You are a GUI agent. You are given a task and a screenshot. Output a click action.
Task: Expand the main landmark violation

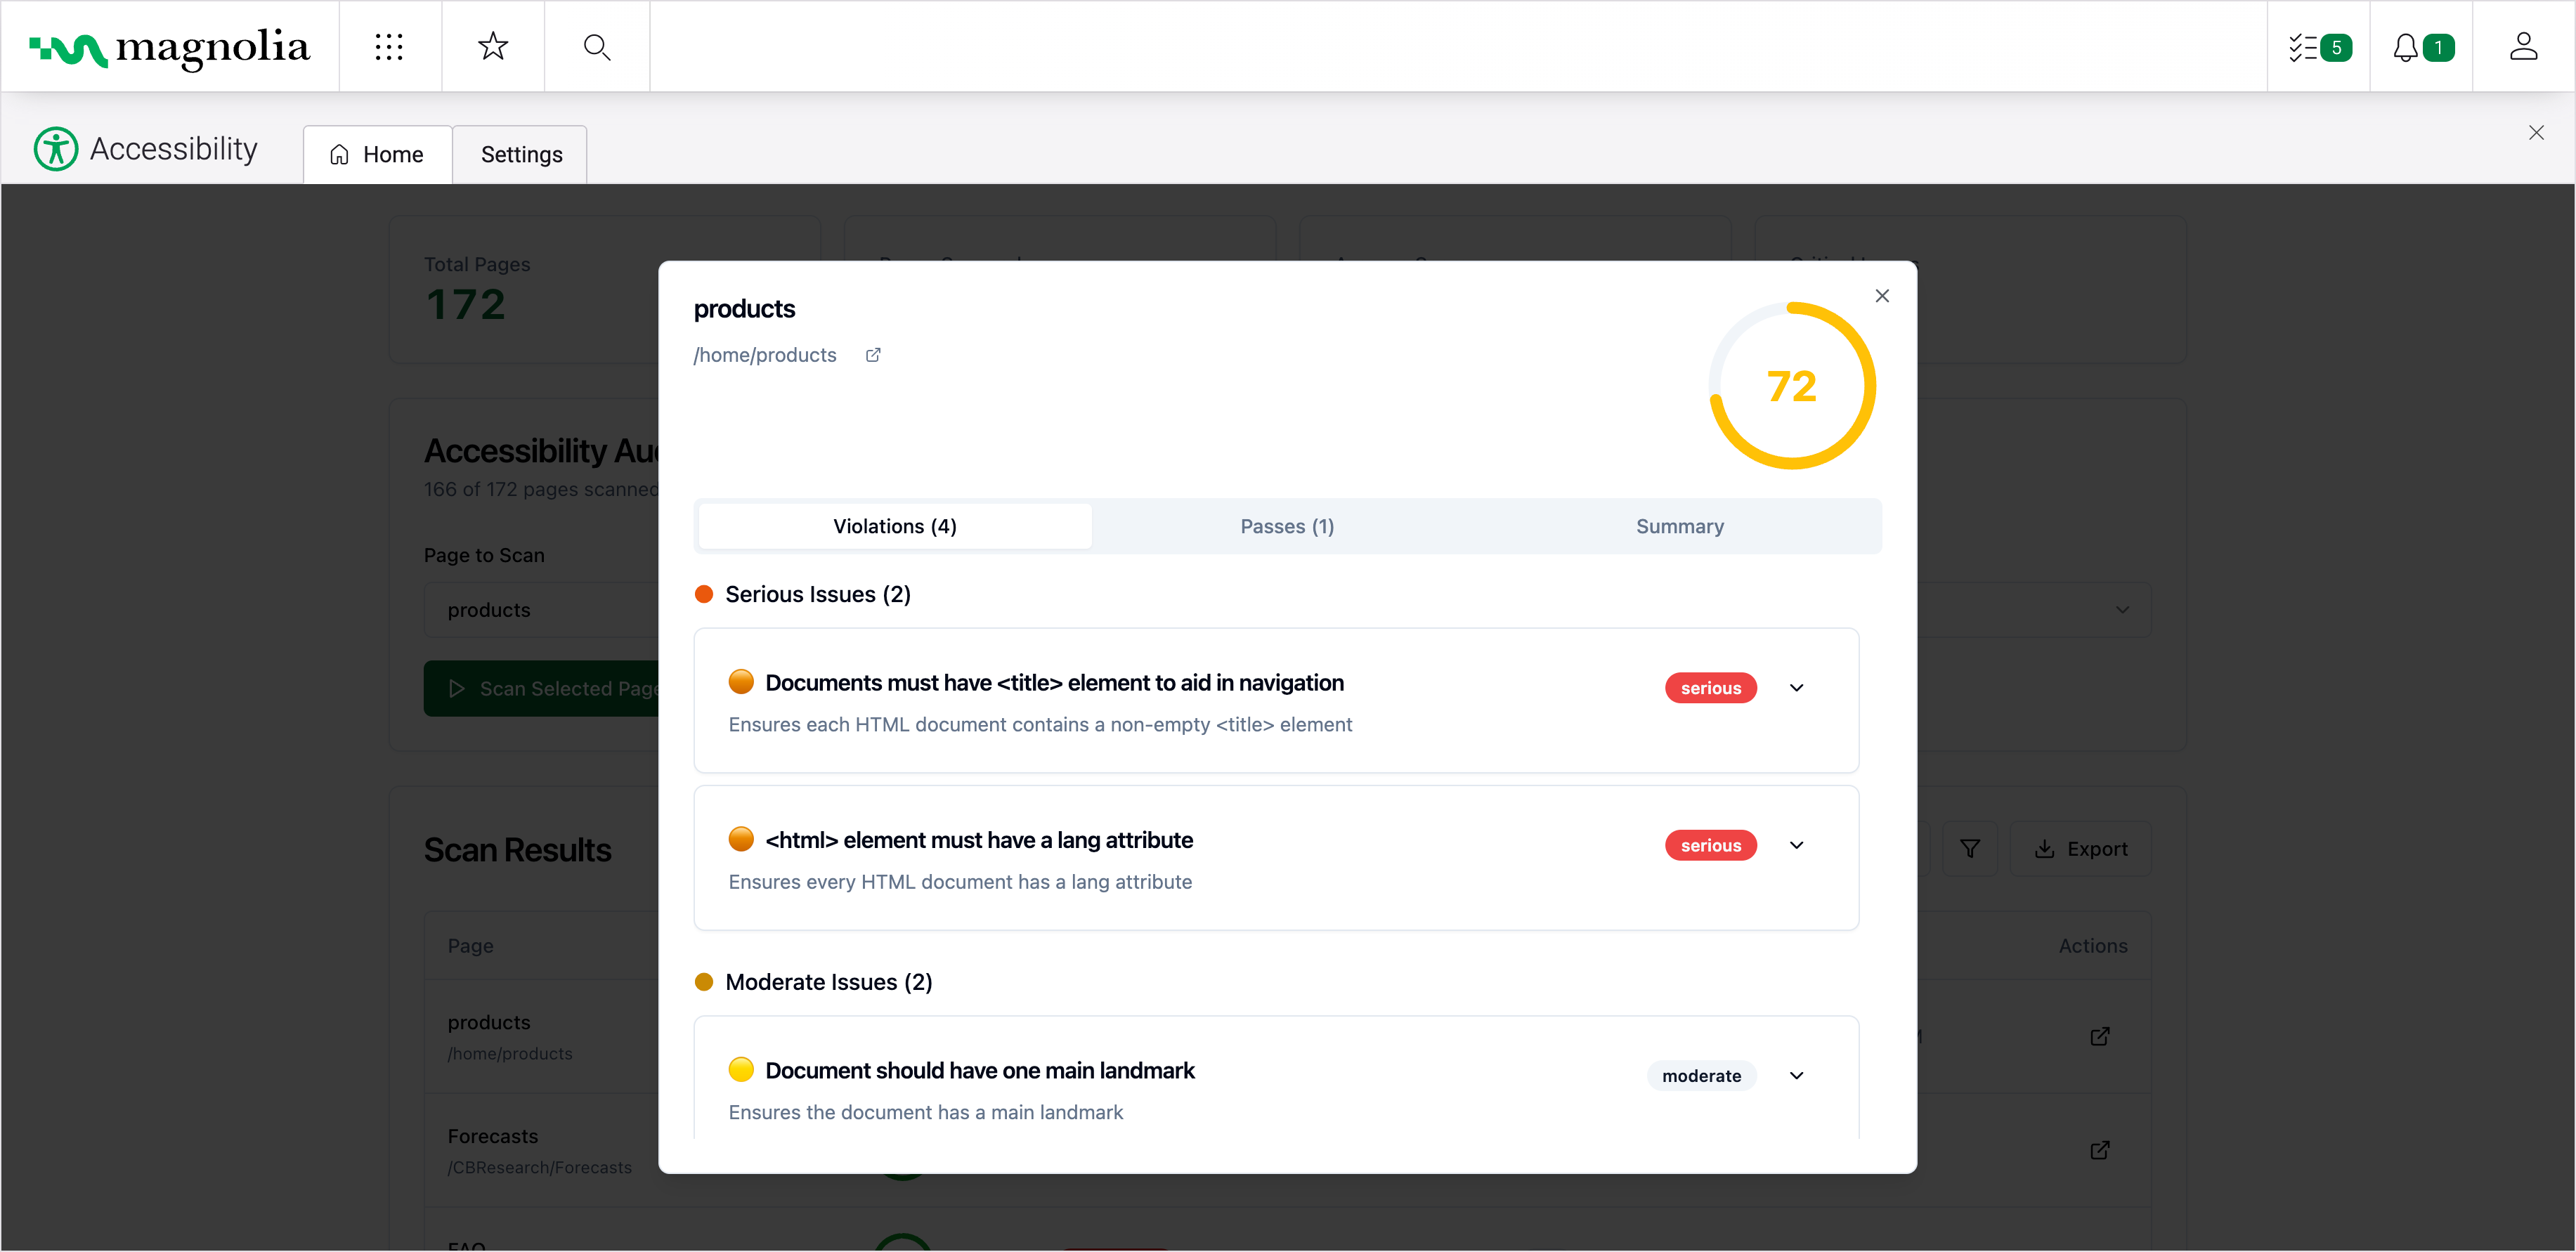point(1796,1076)
